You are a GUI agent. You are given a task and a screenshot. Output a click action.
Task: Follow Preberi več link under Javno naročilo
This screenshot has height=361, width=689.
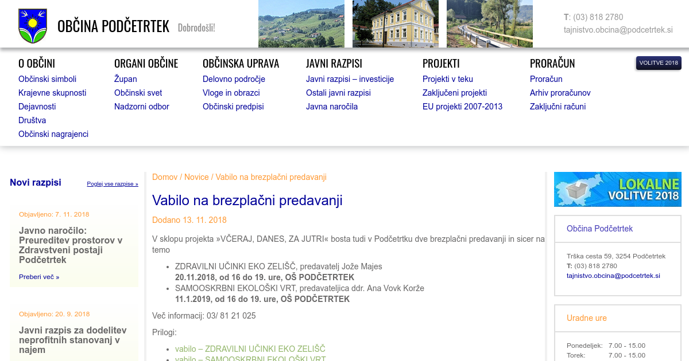click(x=38, y=277)
